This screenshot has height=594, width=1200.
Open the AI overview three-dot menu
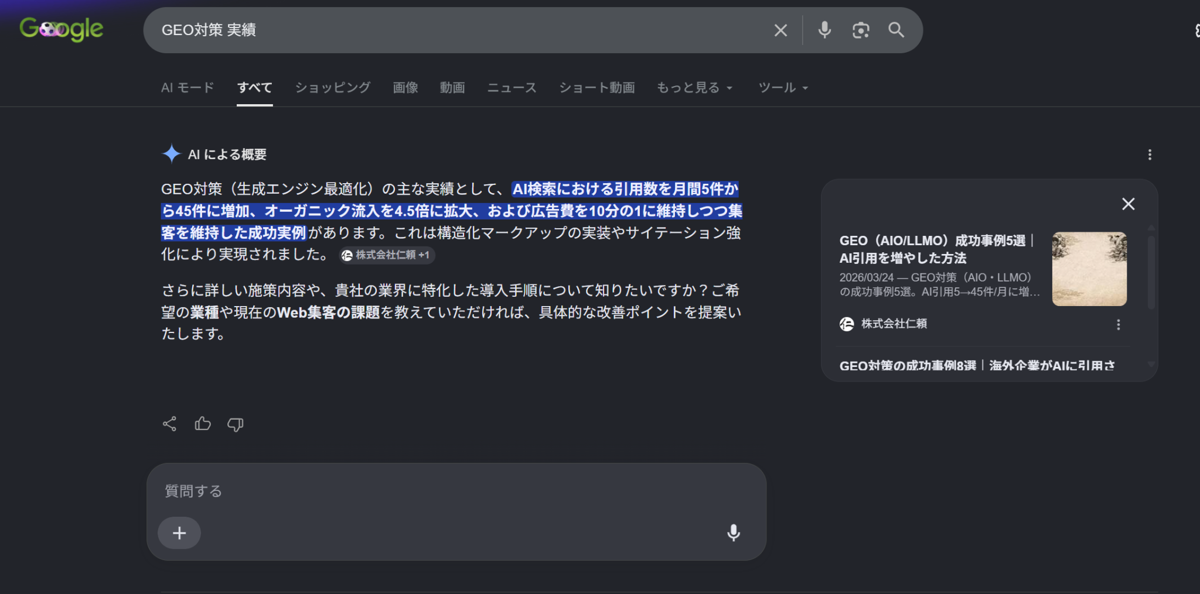pos(1150,154)
